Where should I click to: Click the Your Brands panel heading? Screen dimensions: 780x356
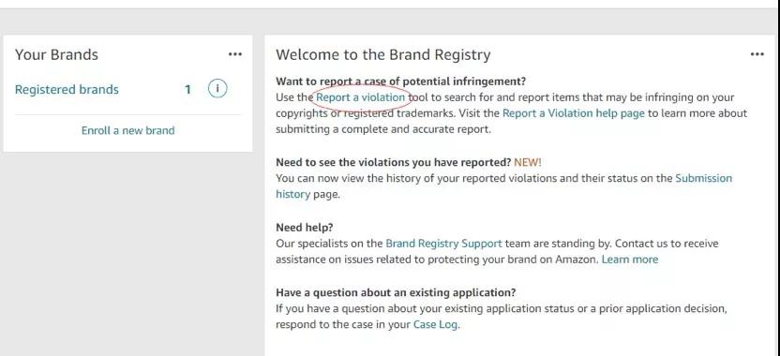pos(56,54)
